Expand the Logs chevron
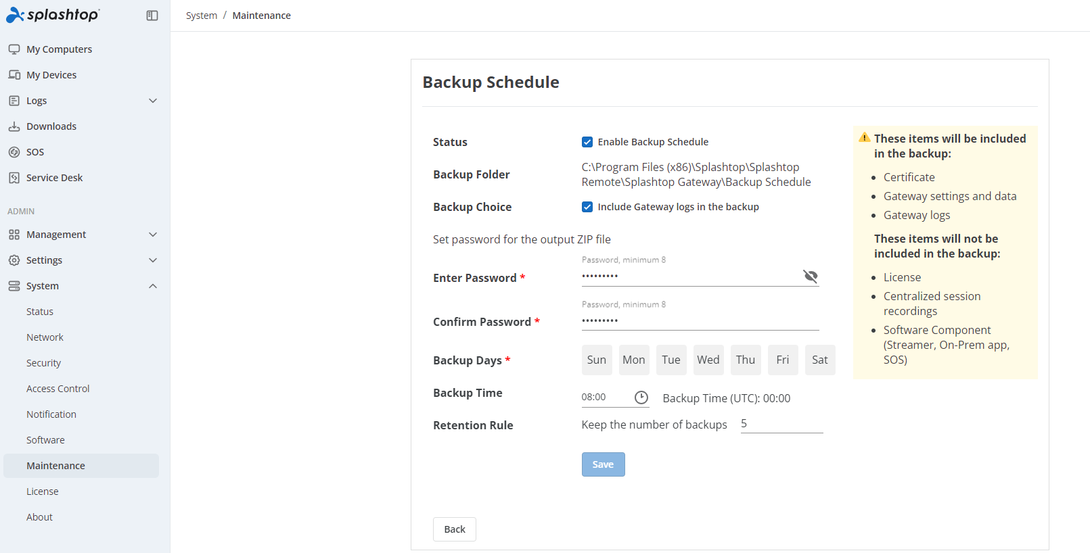Viewport: 1090px width, 553px height. 153,101
